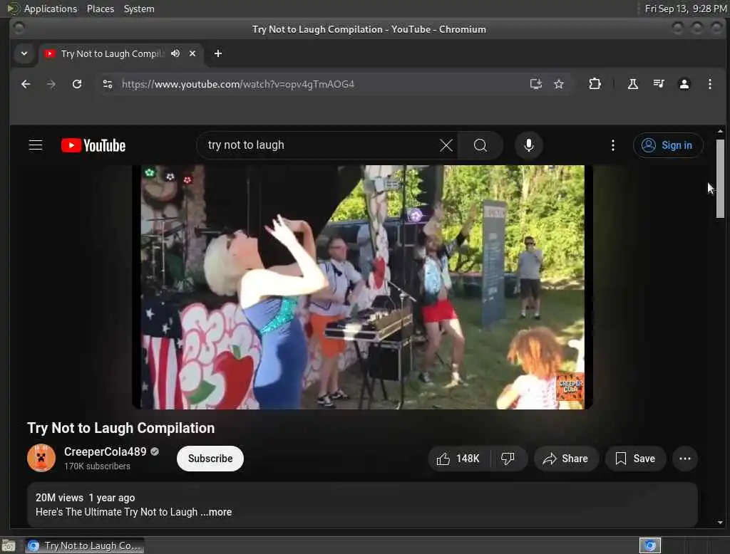Open Applications menu
This screenshot has width=730, height=554.
tap(51, 9)
